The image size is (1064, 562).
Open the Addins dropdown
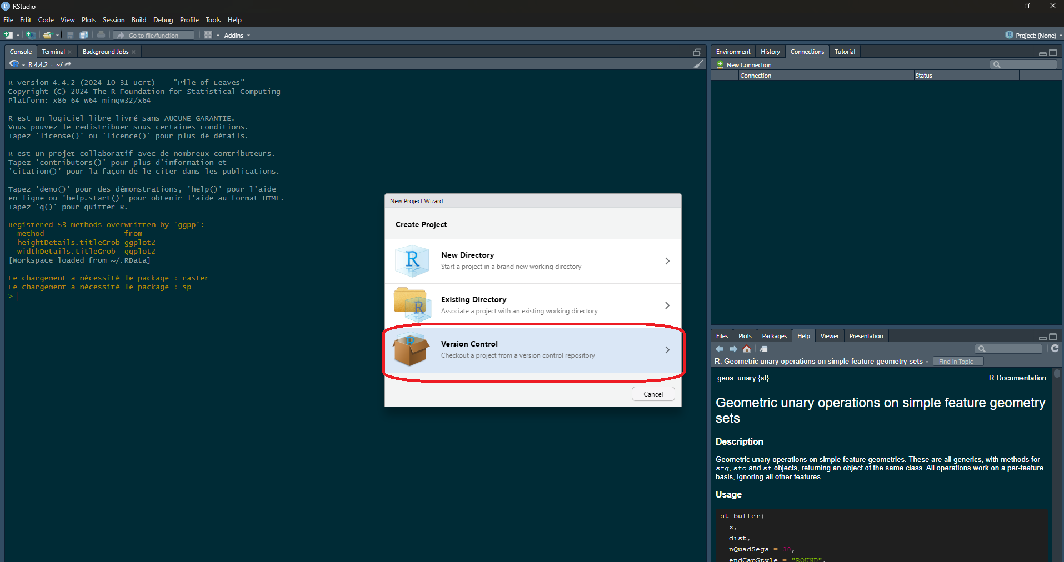pyautogui.click(x=237, y=36)
